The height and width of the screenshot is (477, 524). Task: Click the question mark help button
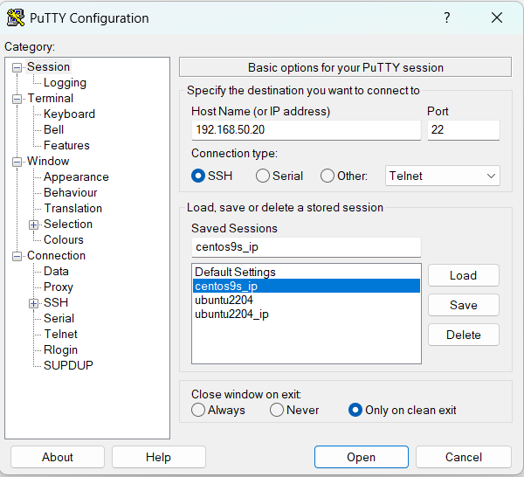pyautogui.click(x=447, y=17)
